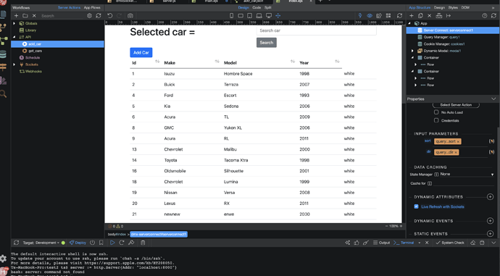Sort table by Make column arrows
The image size is (500, 276).
click(217, 61)
